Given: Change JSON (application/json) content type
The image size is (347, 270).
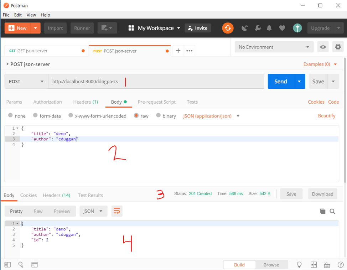Looking at the screenshot, I should pyautogui.click(x=211, y=116).
